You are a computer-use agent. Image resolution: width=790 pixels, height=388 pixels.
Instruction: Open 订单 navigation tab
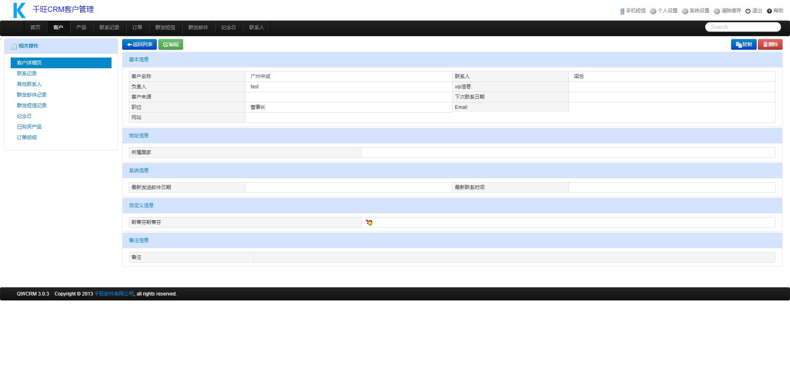coord(137,28)
